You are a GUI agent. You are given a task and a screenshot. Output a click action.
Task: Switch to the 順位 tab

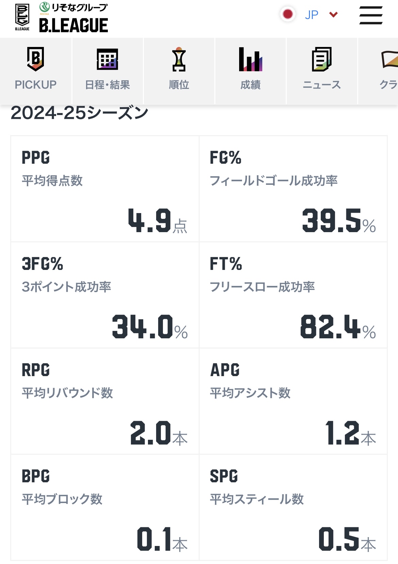pyautogui.click(x=179, y=85)
